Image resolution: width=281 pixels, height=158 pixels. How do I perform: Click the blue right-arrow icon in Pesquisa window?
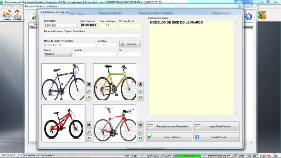(249, 17)
